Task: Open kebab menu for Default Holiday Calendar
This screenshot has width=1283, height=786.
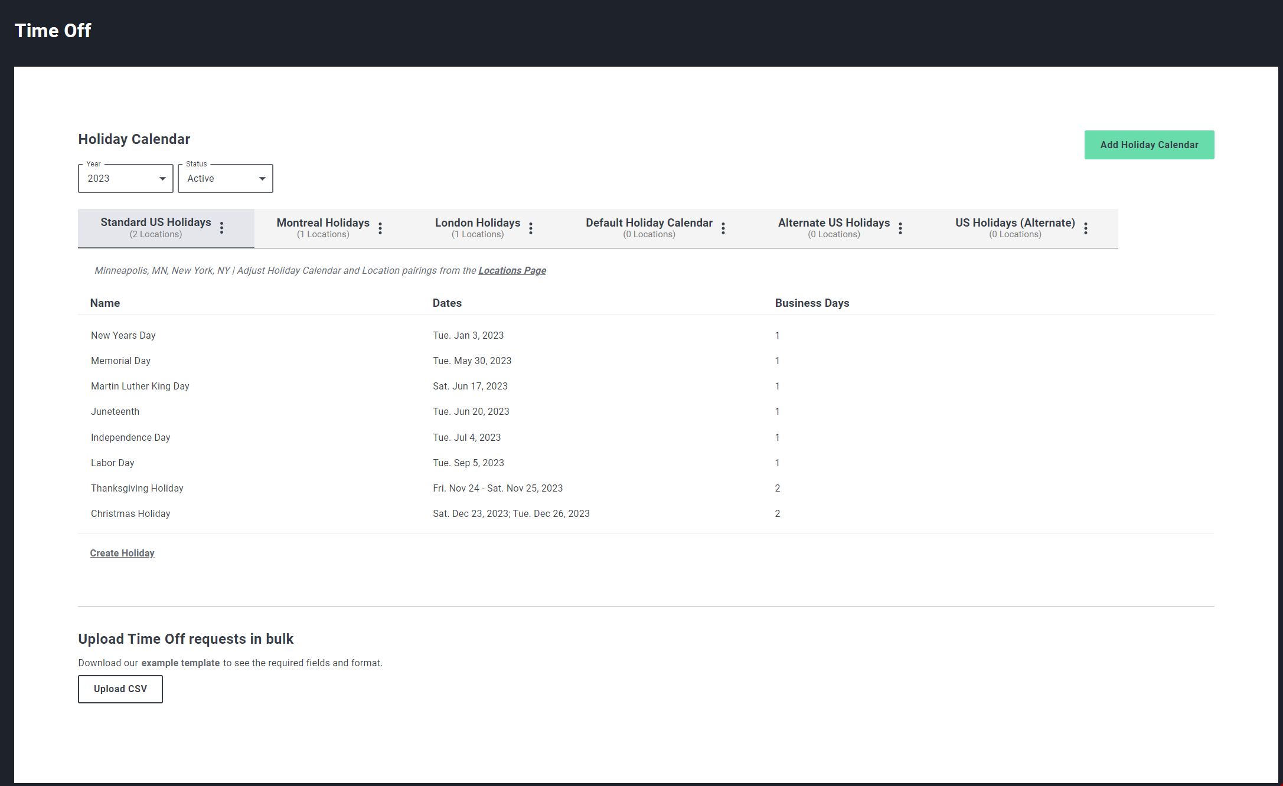Action: click(x=723, y=228)
